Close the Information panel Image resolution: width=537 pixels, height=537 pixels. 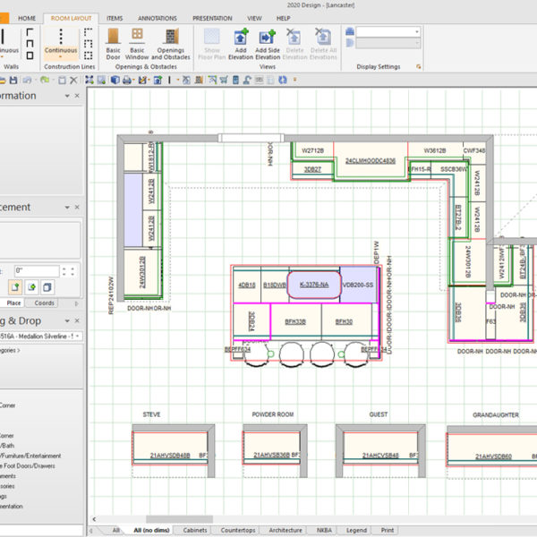77,96
